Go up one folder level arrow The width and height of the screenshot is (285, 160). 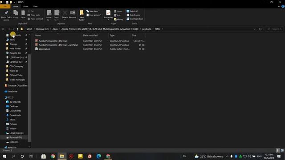point(17,29)
